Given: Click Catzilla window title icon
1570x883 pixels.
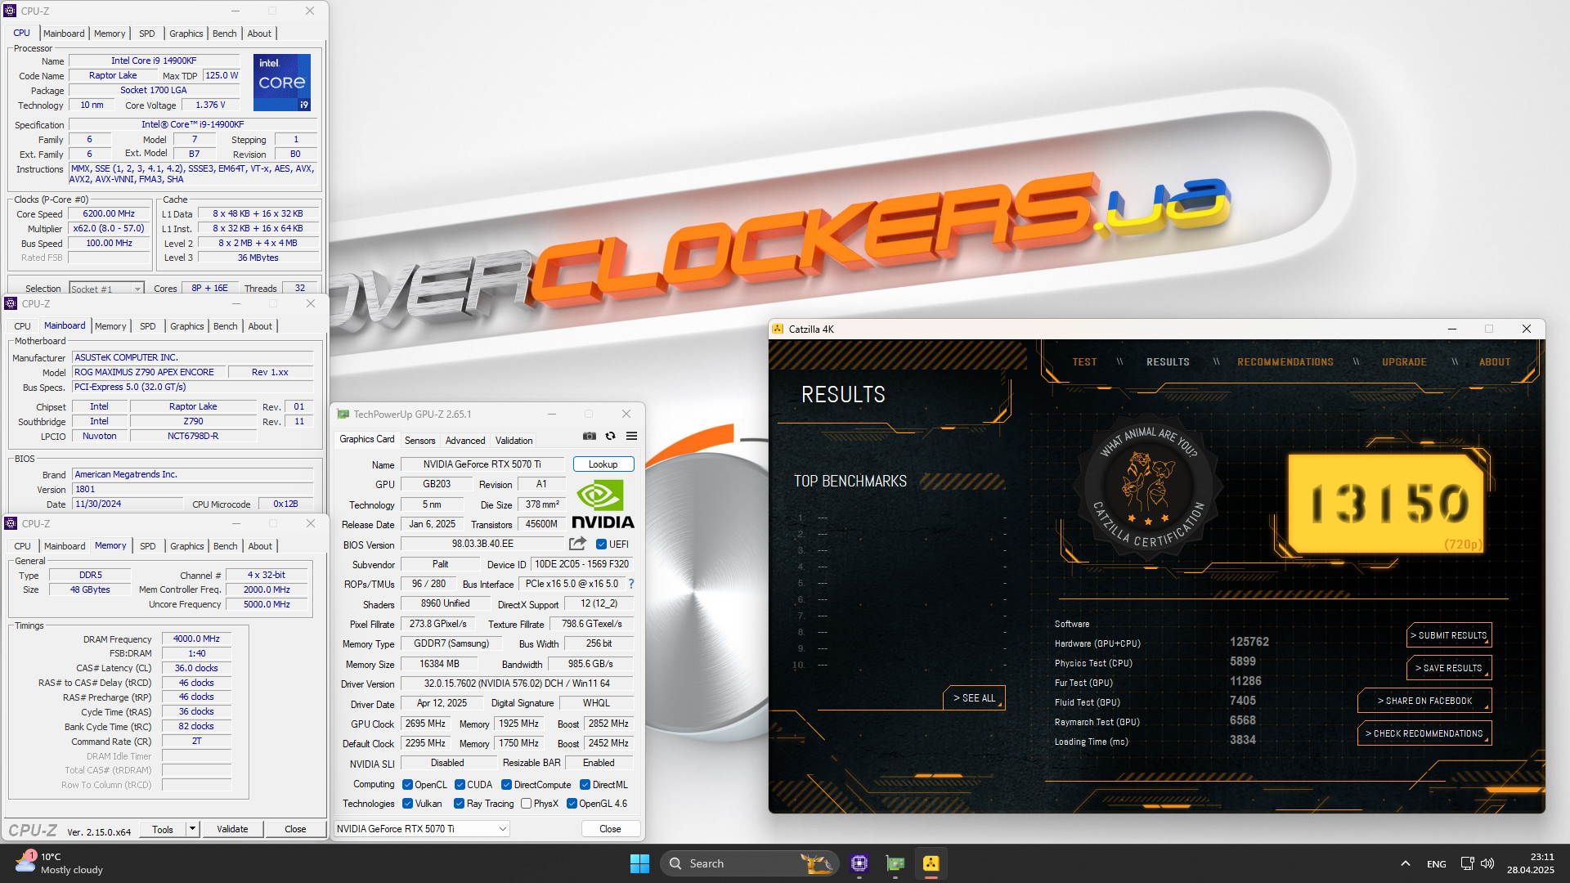Looking at the screenshot, I should pyautogui.click(x=778, y=329).
